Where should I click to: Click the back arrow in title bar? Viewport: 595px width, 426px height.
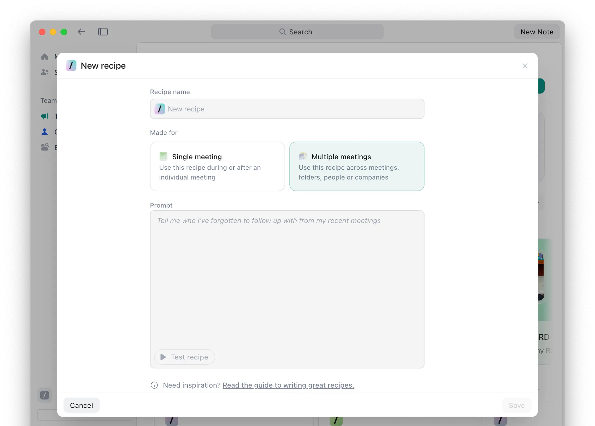click(81, 32)
